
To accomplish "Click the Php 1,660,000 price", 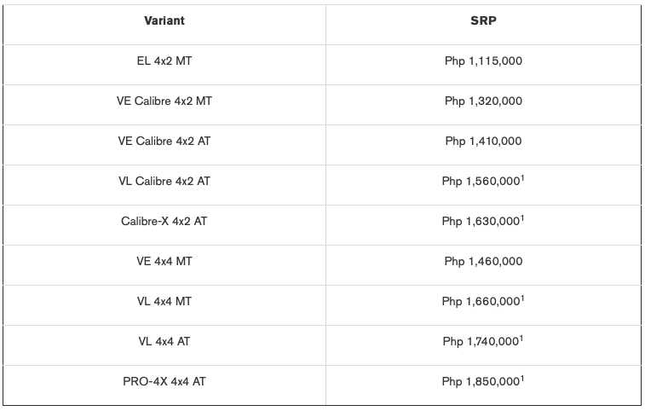I will pos(482,301).
